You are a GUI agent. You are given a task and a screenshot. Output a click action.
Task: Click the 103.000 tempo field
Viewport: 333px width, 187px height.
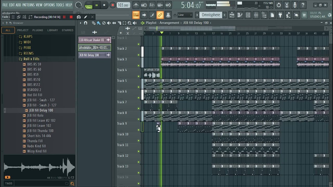coord(123,5)
